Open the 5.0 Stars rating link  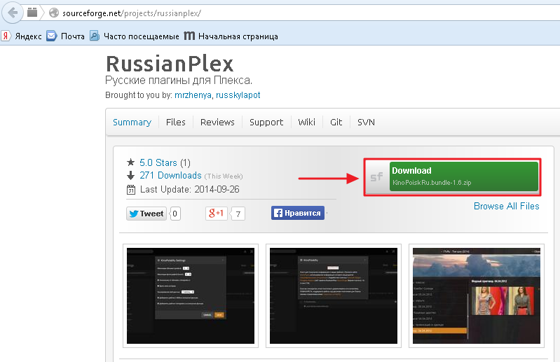(158, 163)
